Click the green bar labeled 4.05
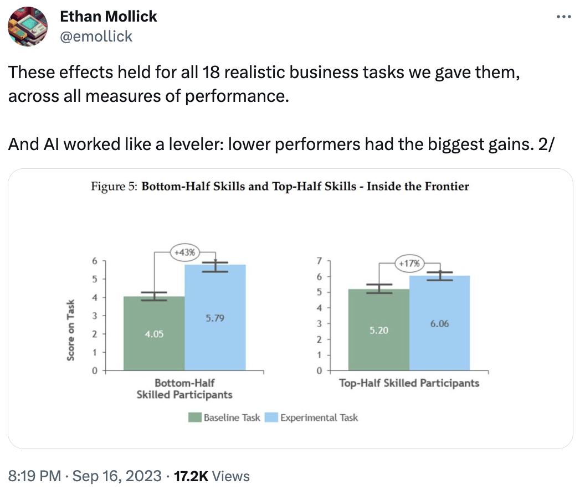585x495 pixels. click(x=154, y=333)
